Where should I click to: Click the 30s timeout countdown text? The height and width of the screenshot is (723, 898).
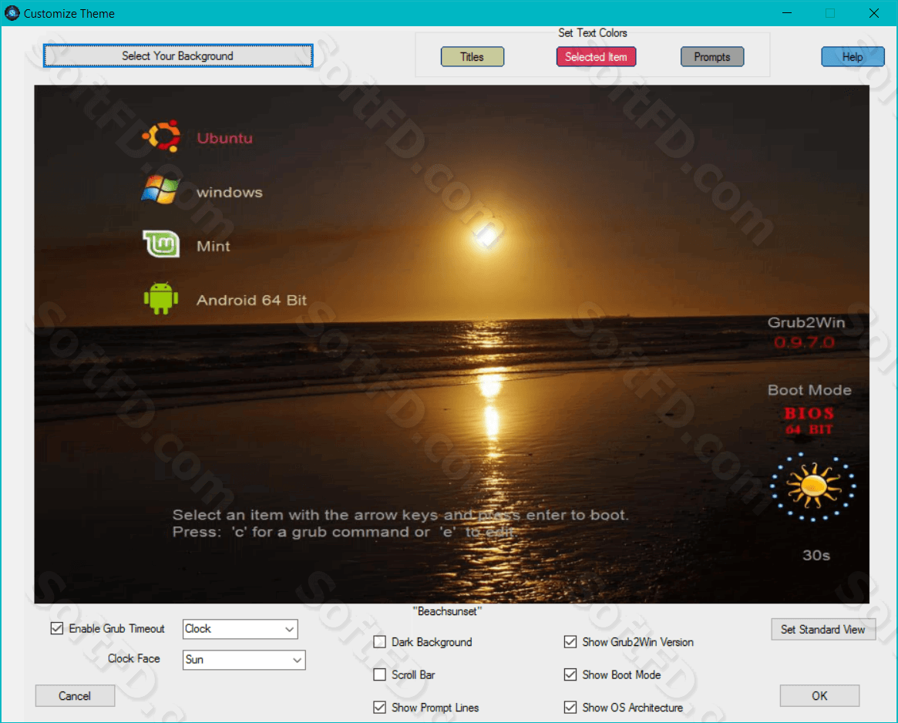click(x=816, y=555)
